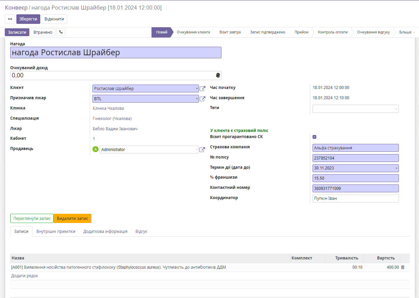
Task: Open 'Додаткова інформація' tab
Action: (105, 231)
